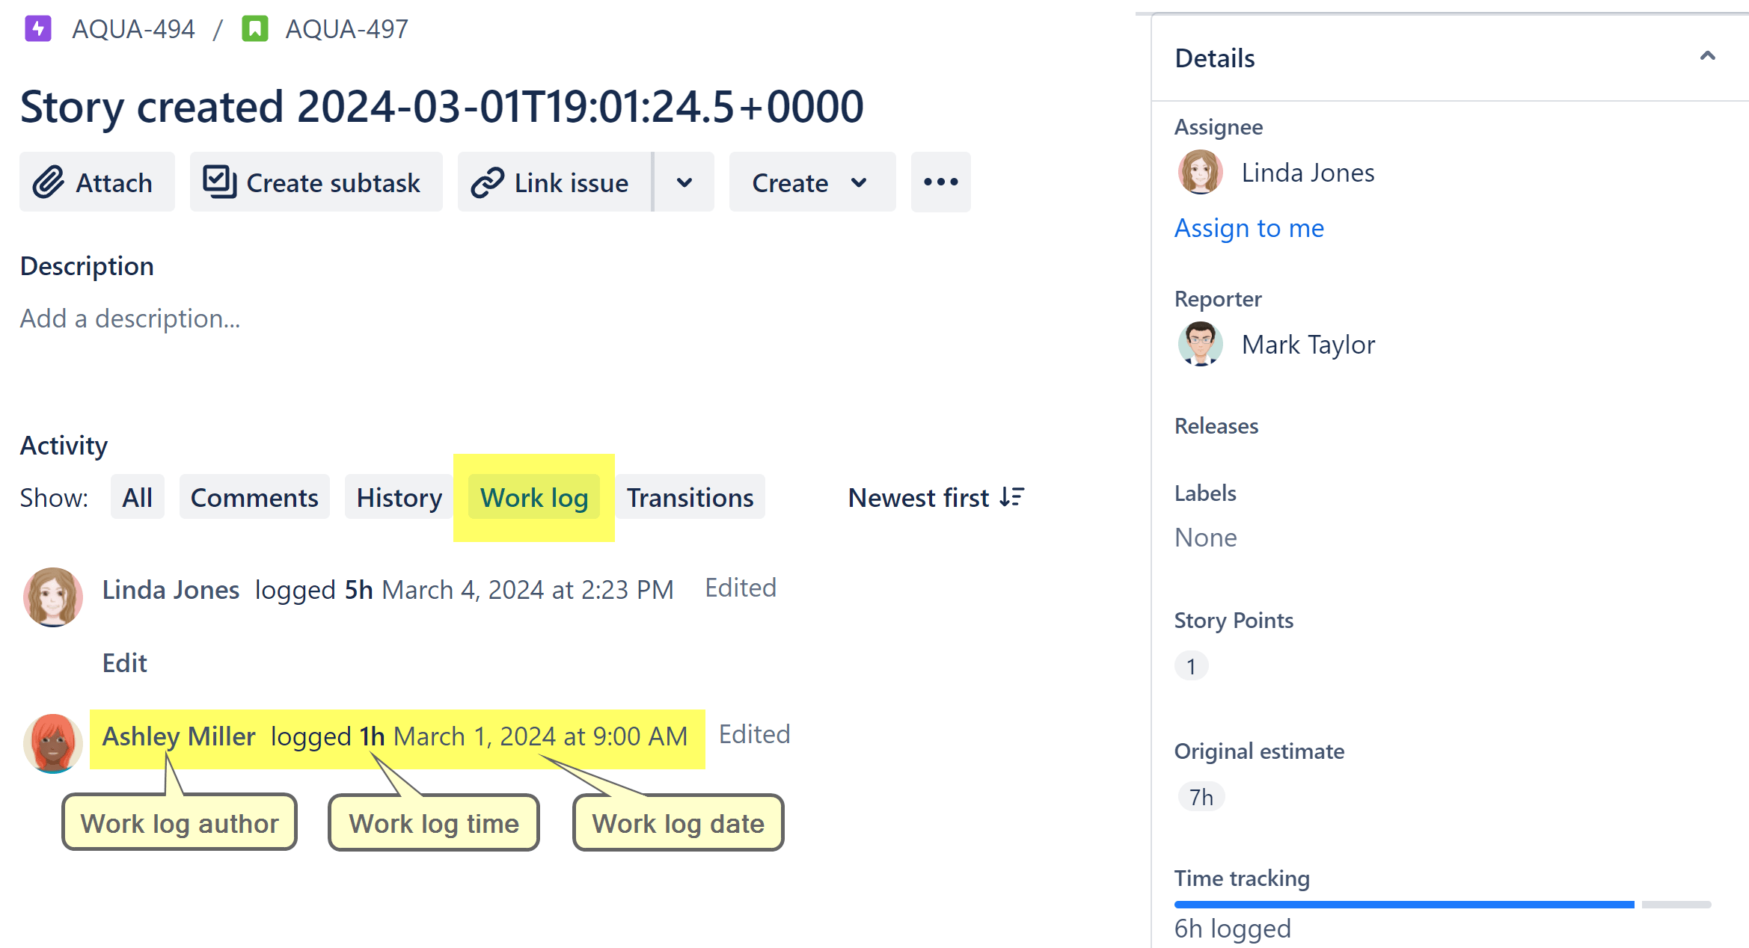Click the purple AQUA-494 epic icon
This screenshot has height=948, width=1749.
(37, 28)
